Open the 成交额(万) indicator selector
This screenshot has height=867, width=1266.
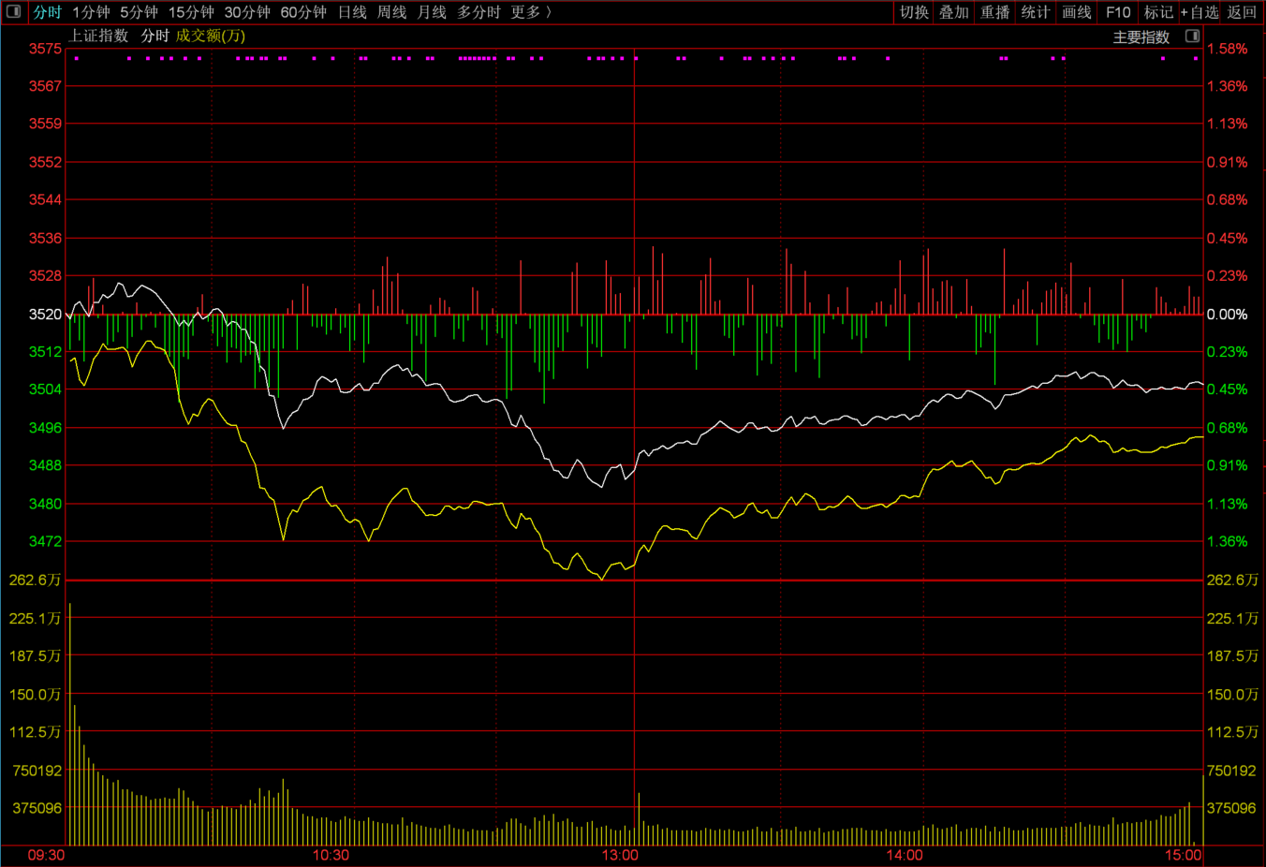211,36
